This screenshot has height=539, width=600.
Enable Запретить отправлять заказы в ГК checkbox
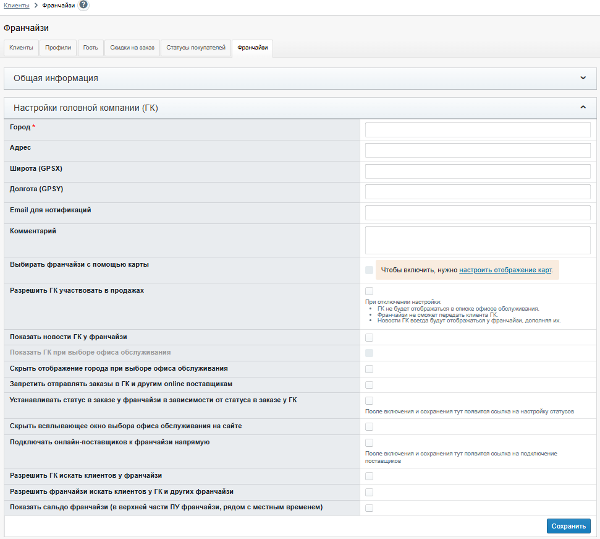click(369, 385)
